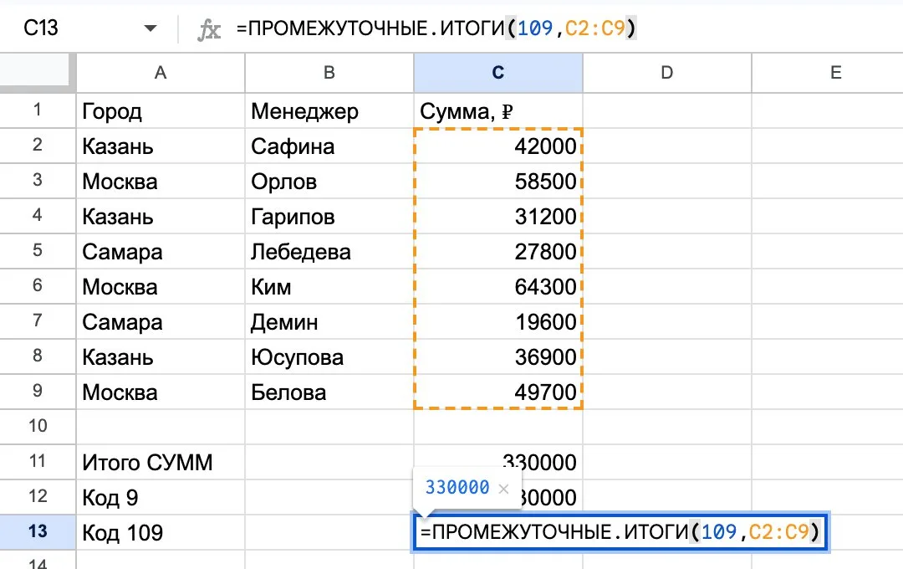Viewport: 903px width, 569px height.
Task: Select row 1 header
Action: 38,110
